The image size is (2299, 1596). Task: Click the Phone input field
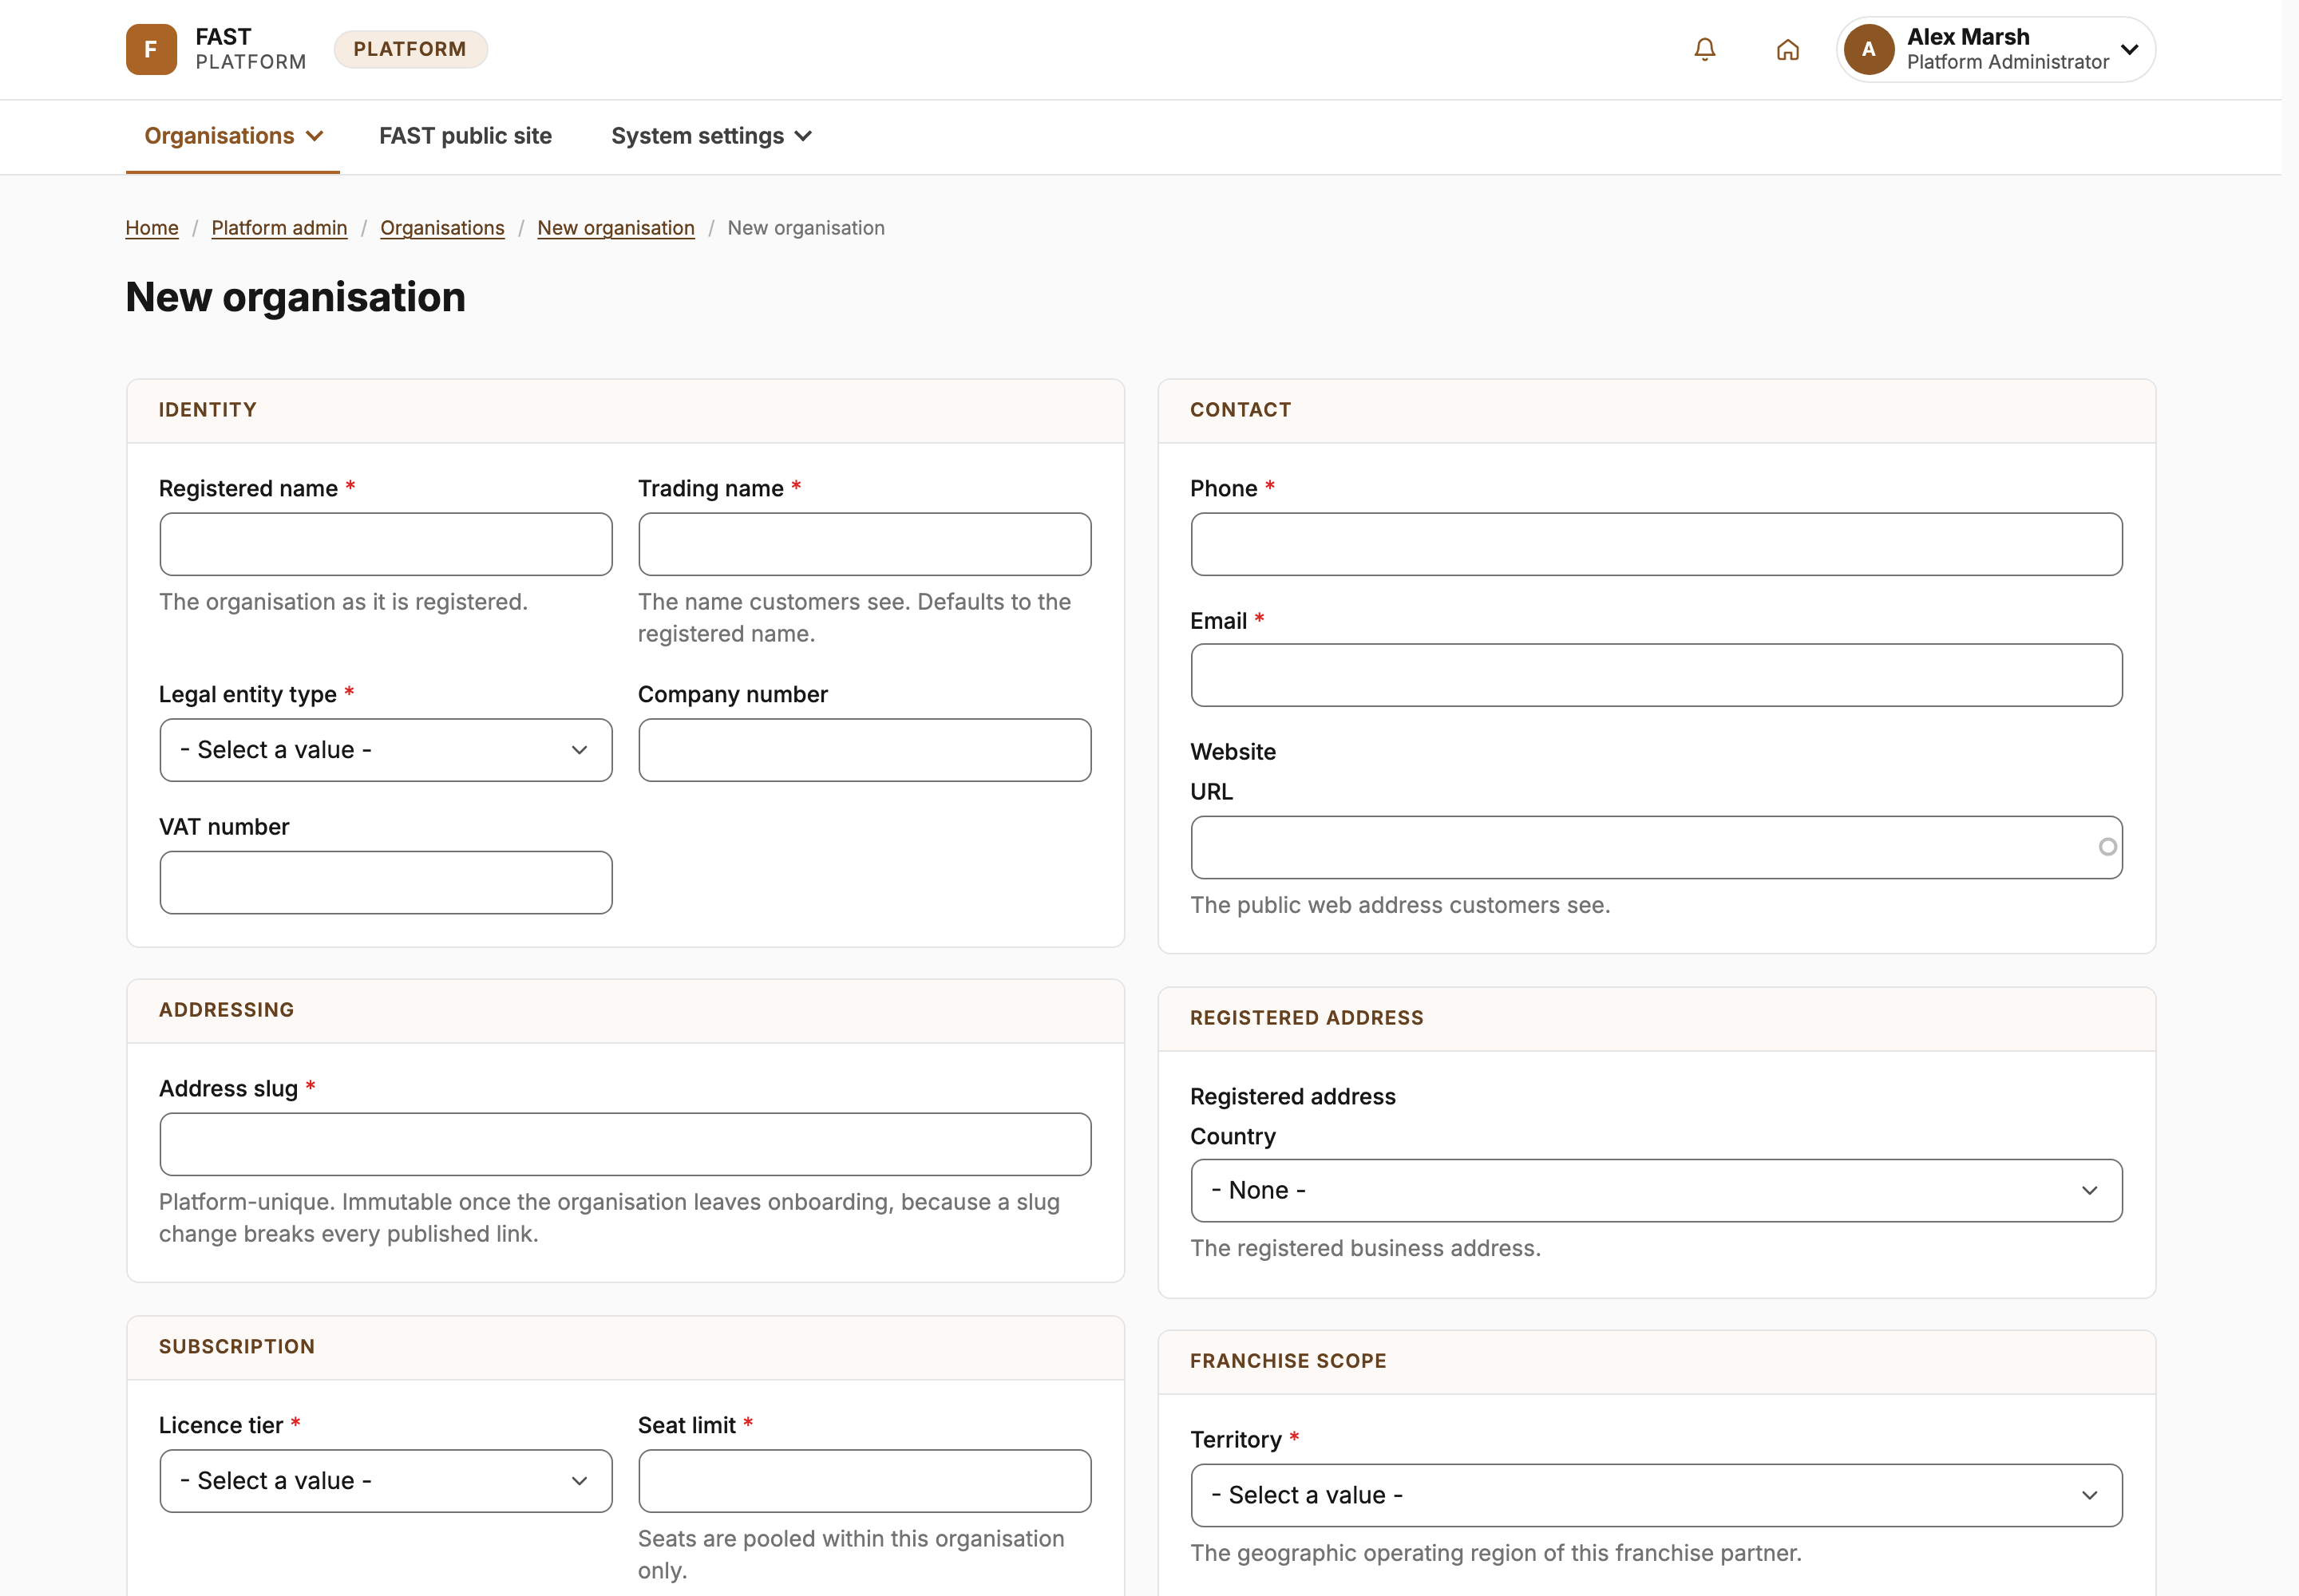coord(1656,544)
